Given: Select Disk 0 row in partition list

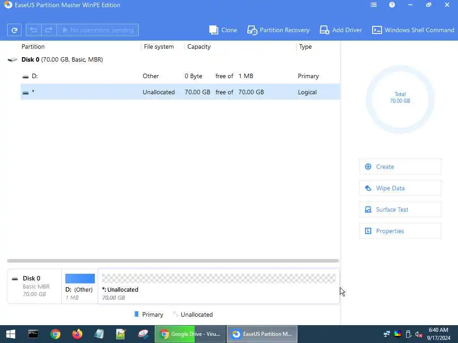Looking at the screenshot, I should tap(174, 59).
